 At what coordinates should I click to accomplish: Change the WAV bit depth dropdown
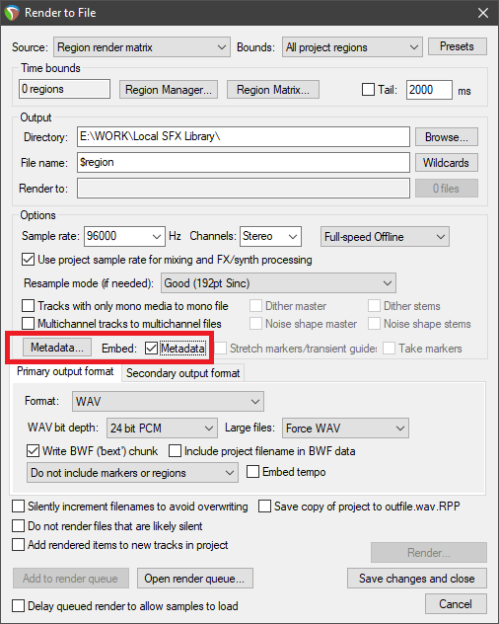tap(162, 429)
